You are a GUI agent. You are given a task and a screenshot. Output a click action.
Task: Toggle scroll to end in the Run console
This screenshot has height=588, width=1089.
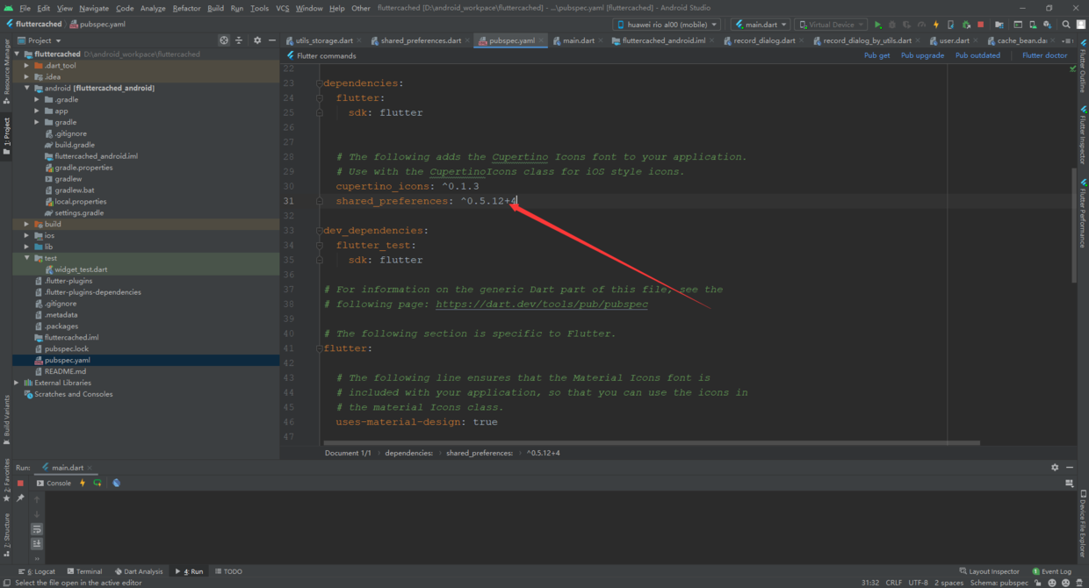(37, 544)
